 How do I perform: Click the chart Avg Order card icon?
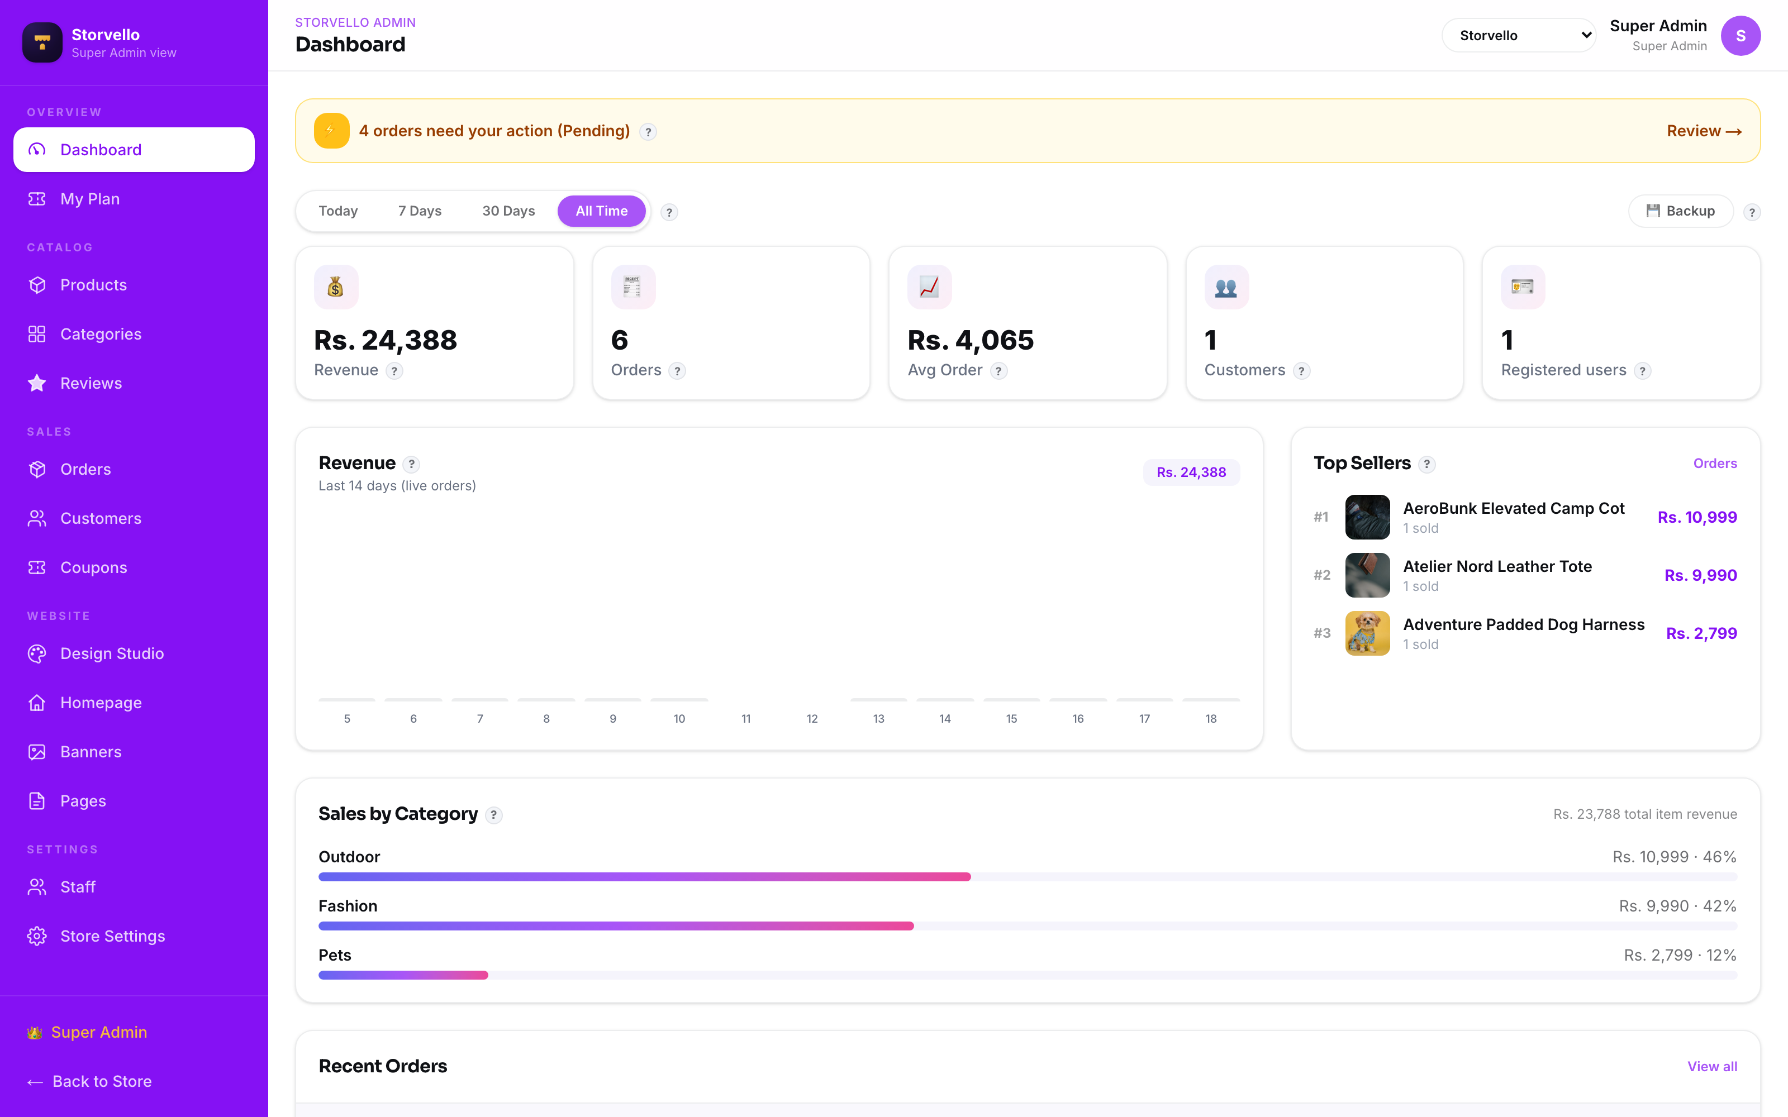point(929,287)
